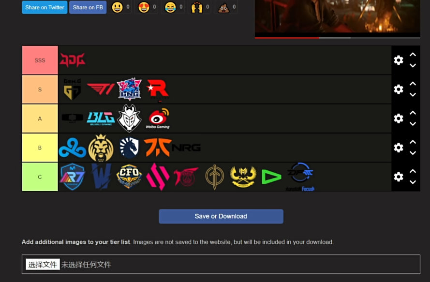430x282 pixels.
Task: Click the Weibo Gaming logo
Action: (158, 119)
